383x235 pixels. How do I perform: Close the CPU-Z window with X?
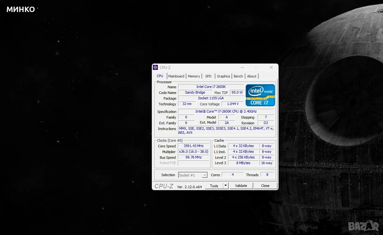[271, 67]
